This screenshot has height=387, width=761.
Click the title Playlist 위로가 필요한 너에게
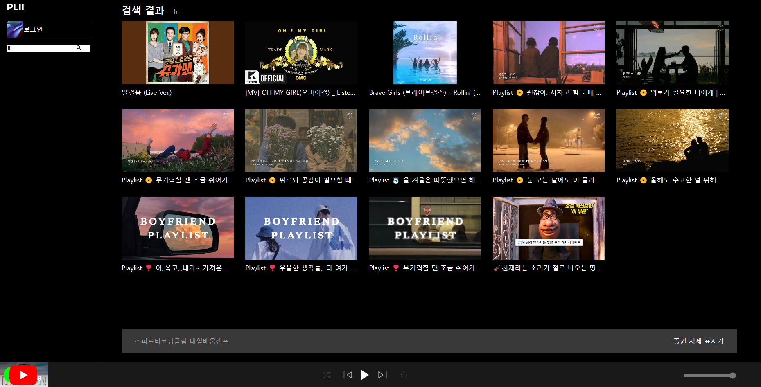click(x=671, y=92)
